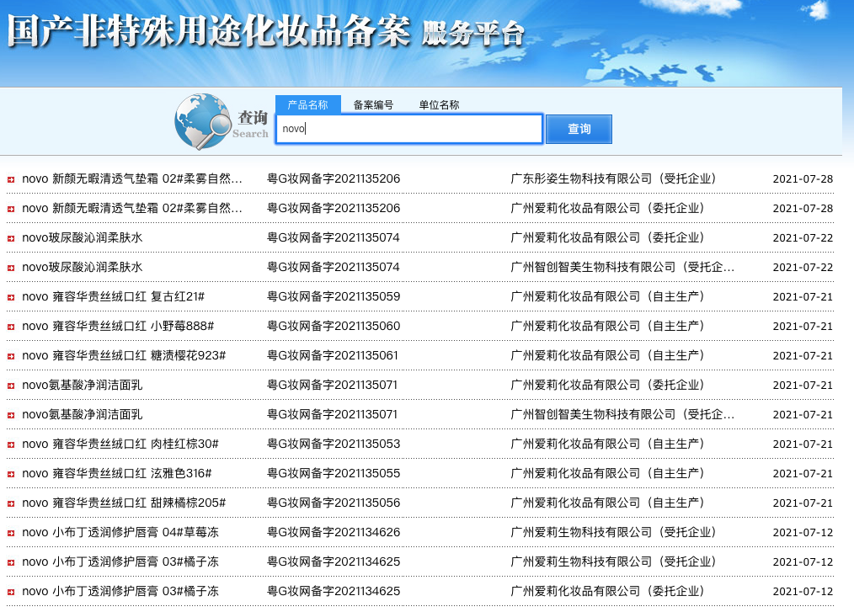Open product 甜辣橘棕205# lipstick entry

124,503
